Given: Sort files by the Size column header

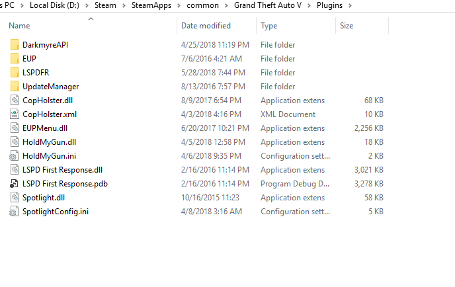Looking at the screenshot, I should tap(347, 26).
